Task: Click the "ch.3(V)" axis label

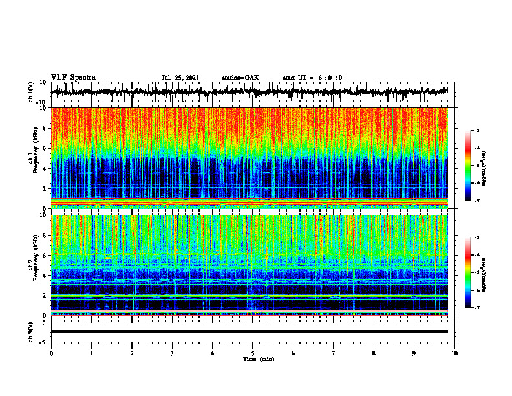Action: (30, 332)
